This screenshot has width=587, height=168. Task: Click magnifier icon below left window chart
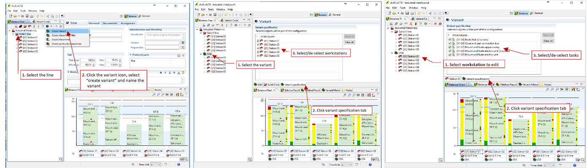tap(186, 159)
